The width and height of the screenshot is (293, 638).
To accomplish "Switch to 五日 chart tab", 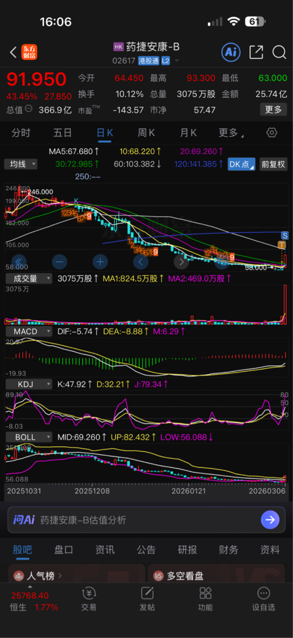I will coord(63,133).
